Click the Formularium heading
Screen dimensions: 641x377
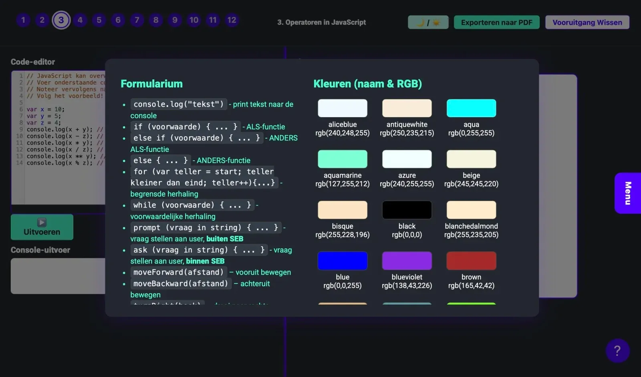(x=151, y=84)
